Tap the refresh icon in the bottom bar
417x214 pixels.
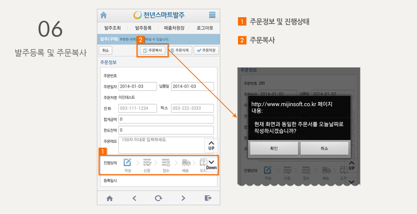pos(158,198)
